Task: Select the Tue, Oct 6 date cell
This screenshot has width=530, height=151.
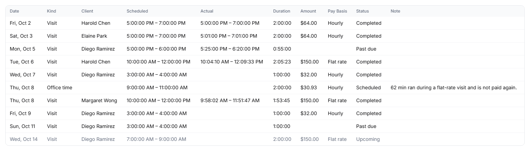Action: coord(22,62)
